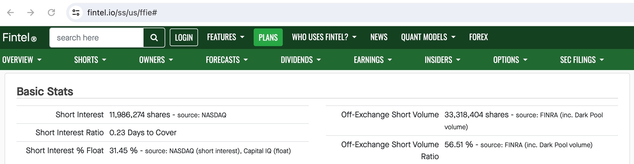Expand the SHORTS menu
The width and height of the screenshot is (634, 164).
click(90, 60)
